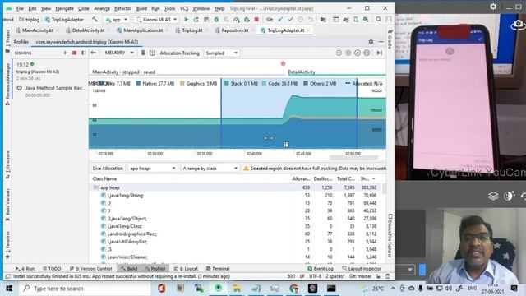
Task: Click the Windows Start button
Action: [9, 289]
